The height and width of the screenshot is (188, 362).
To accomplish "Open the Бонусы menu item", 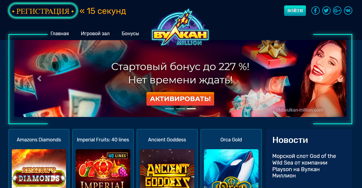I will pos(130,34).
